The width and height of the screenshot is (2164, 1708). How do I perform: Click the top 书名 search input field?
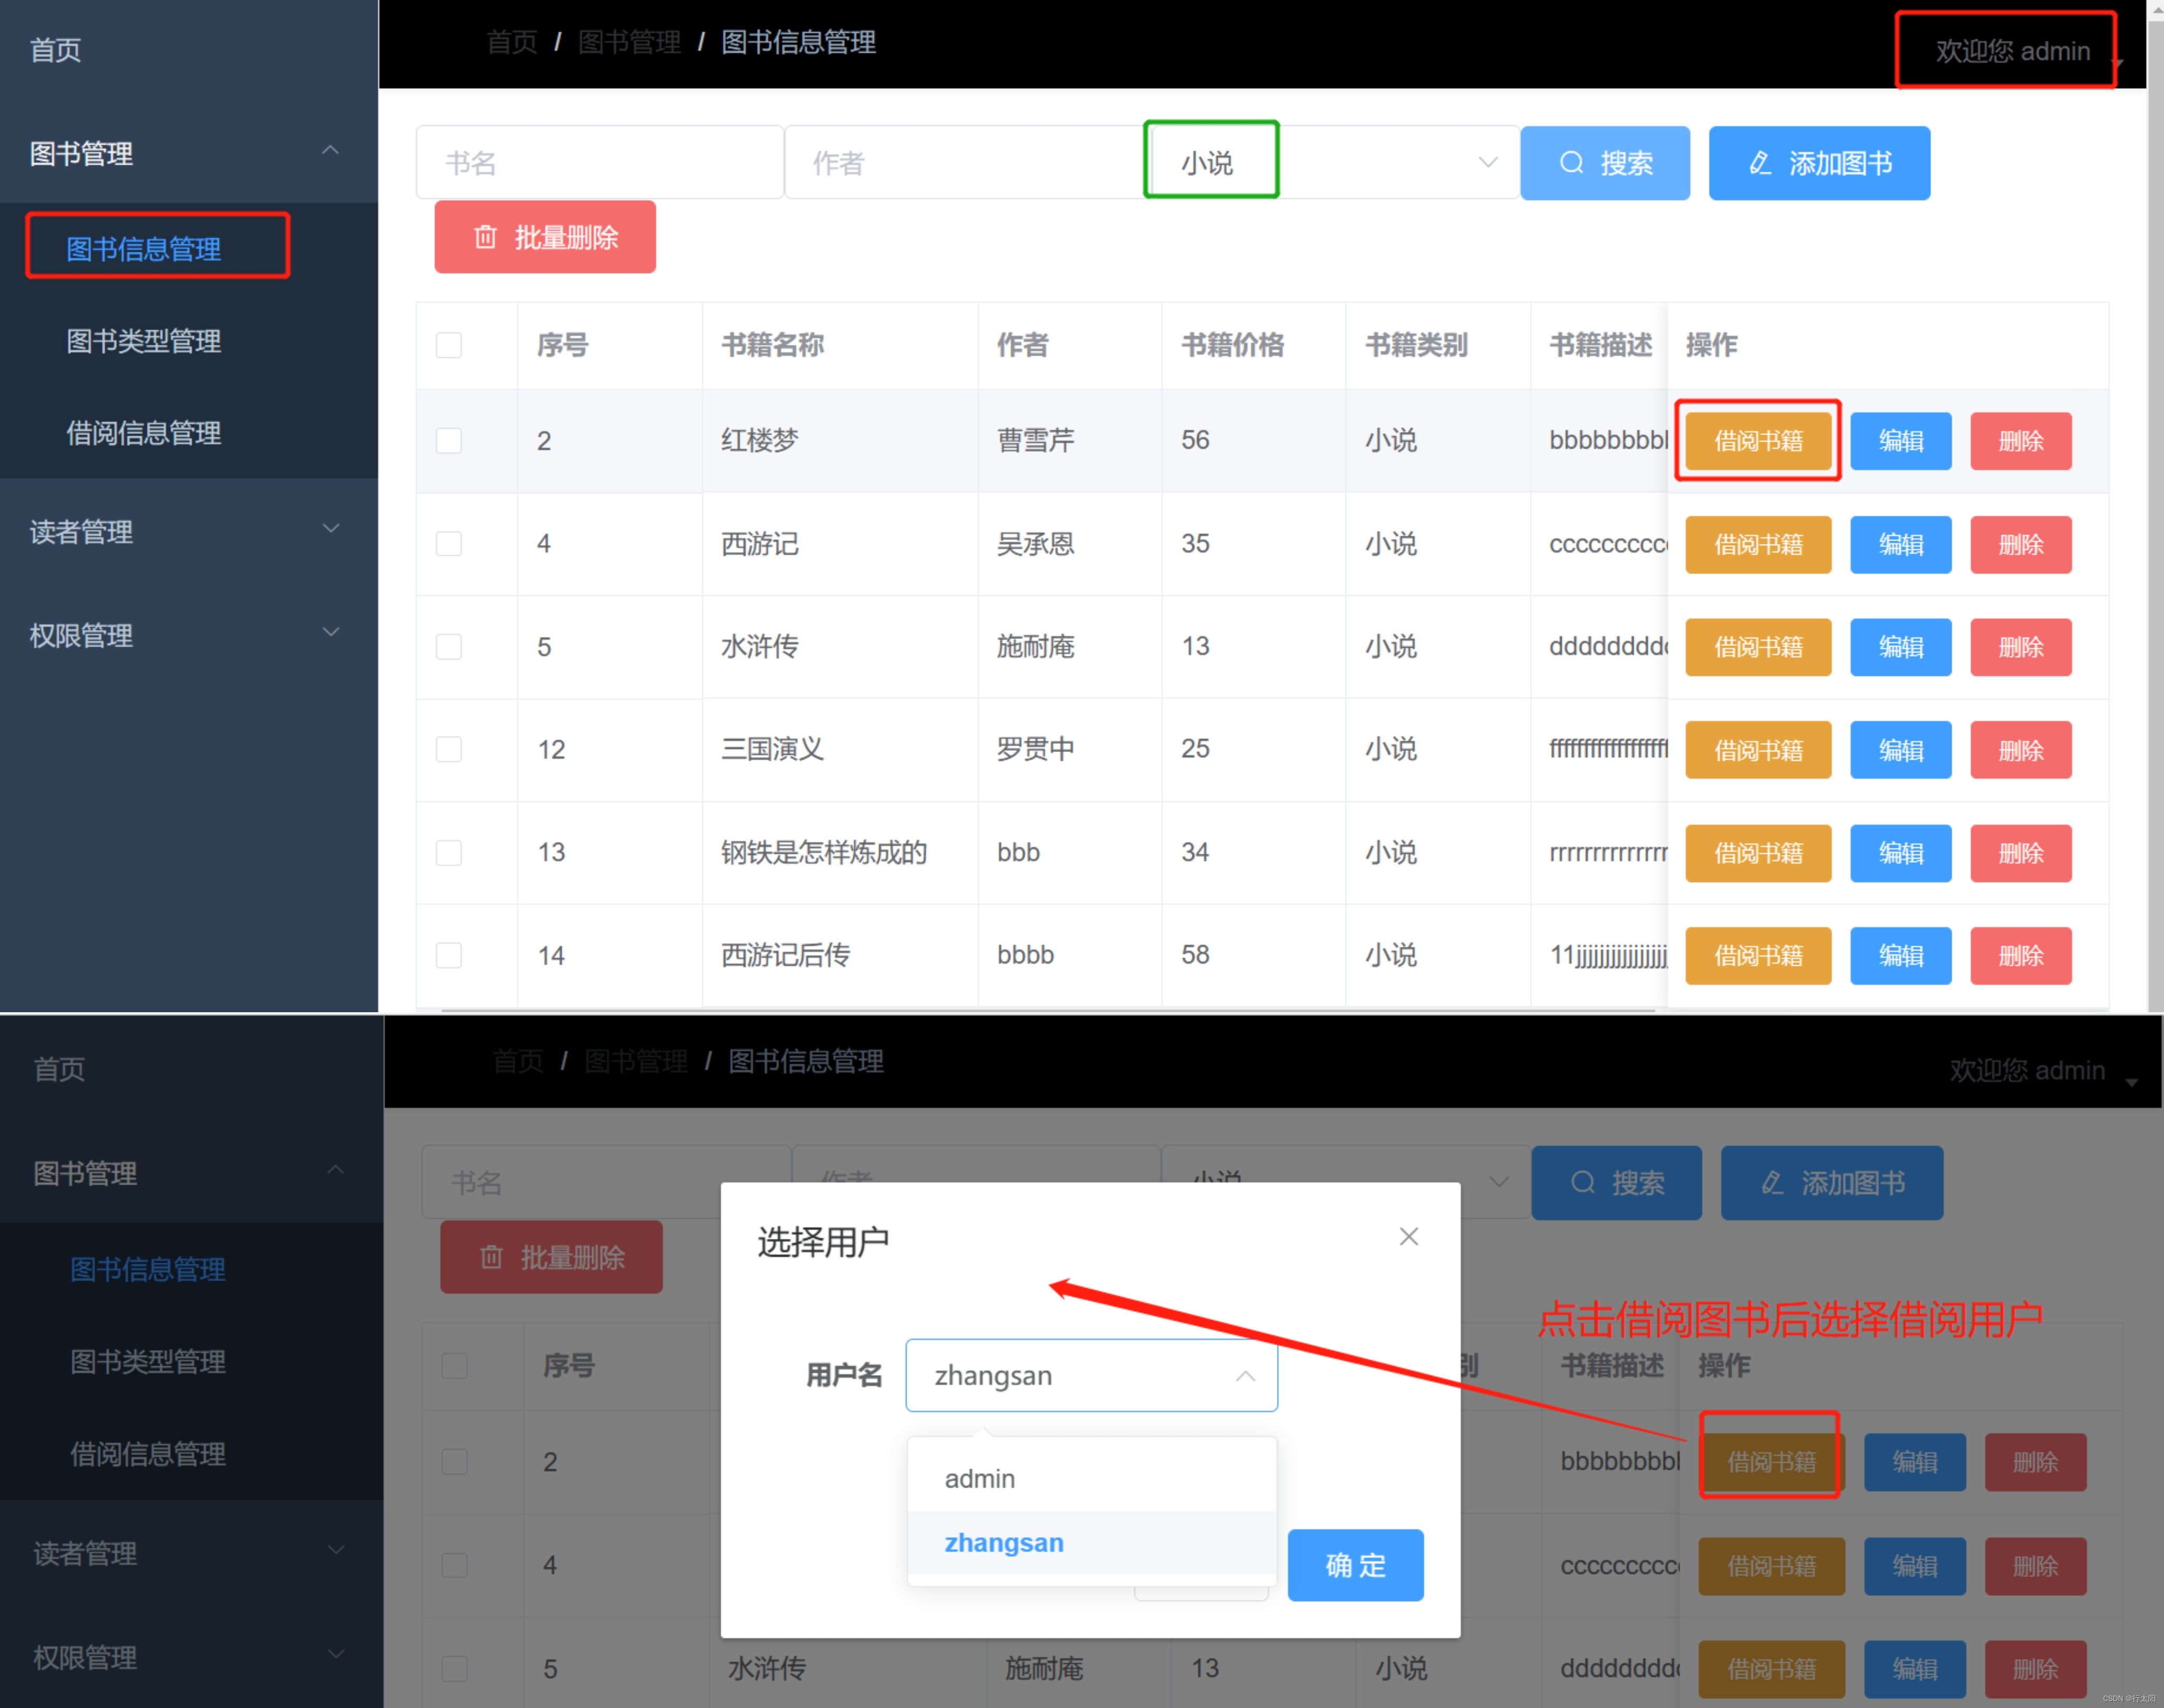point(599,163)
